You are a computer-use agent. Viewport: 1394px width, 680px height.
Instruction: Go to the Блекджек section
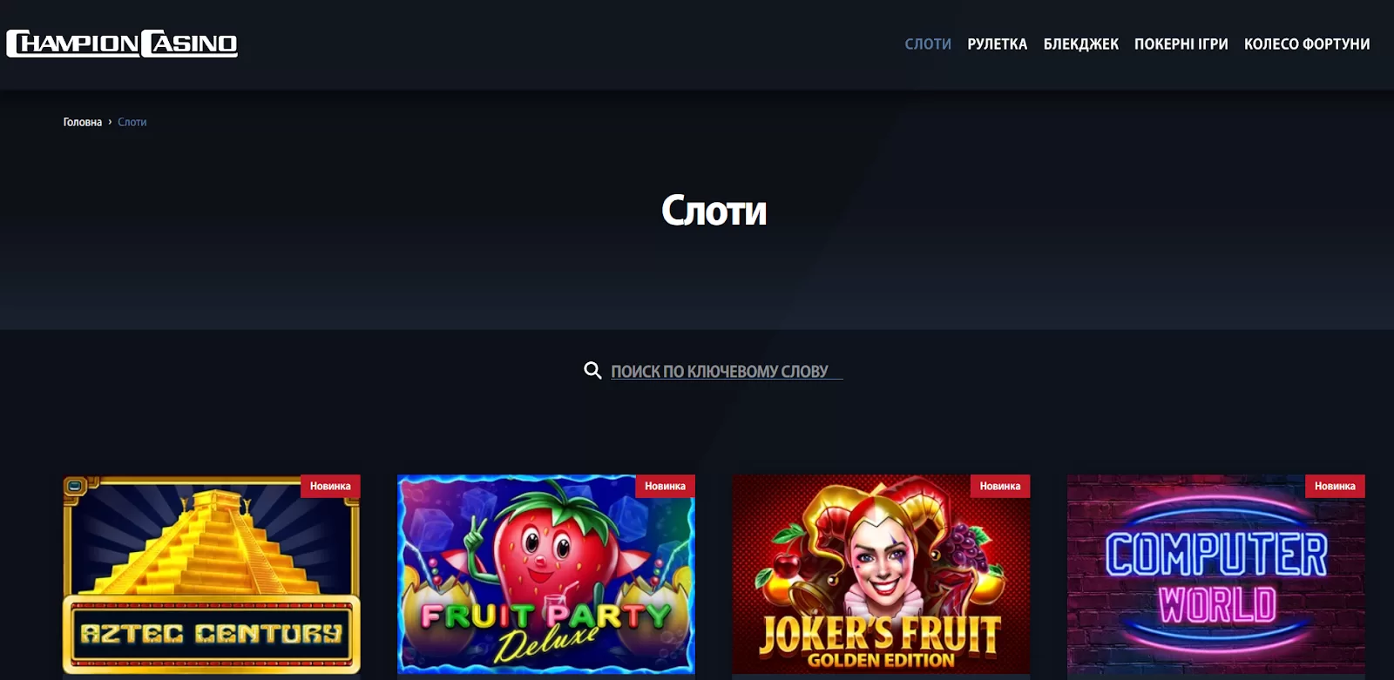1081,44
